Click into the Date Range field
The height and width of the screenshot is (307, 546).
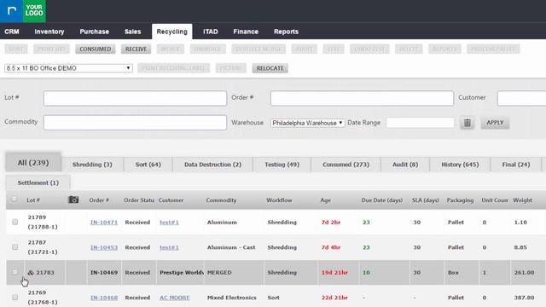coord(421,123)
